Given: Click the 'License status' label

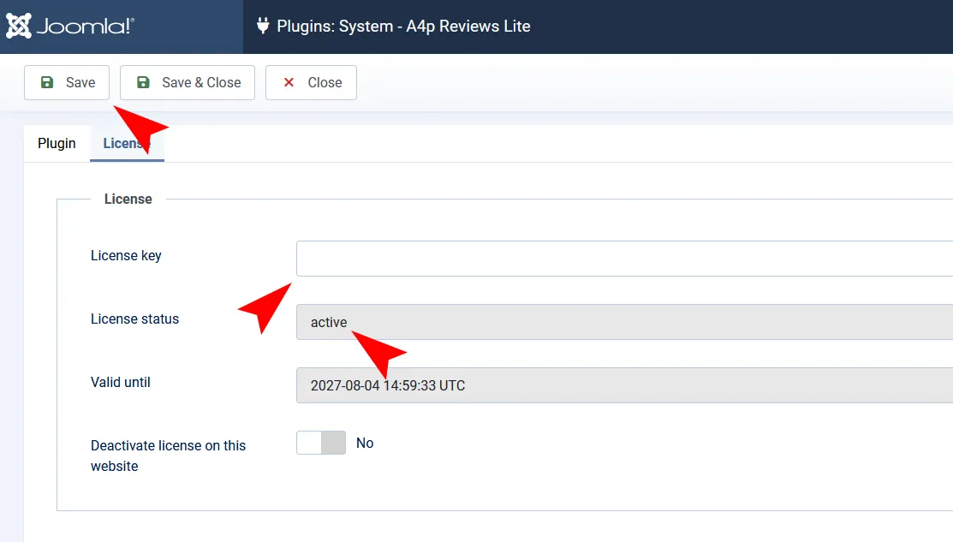Looking at the screenshot, I should (135, 319).
